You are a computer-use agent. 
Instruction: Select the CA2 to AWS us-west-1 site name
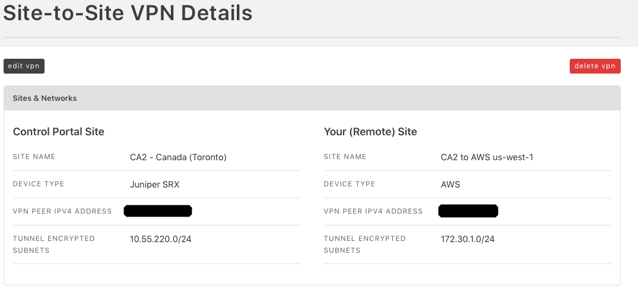click(x=487, y=157)
